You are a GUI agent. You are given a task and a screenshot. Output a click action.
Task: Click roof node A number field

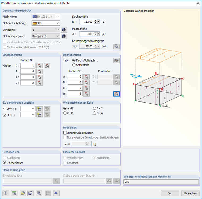[x=75, y=76]
